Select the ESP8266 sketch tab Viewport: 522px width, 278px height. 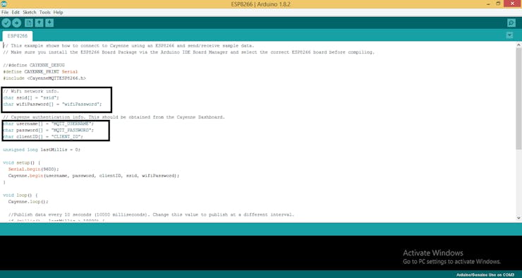click(18, 36)
